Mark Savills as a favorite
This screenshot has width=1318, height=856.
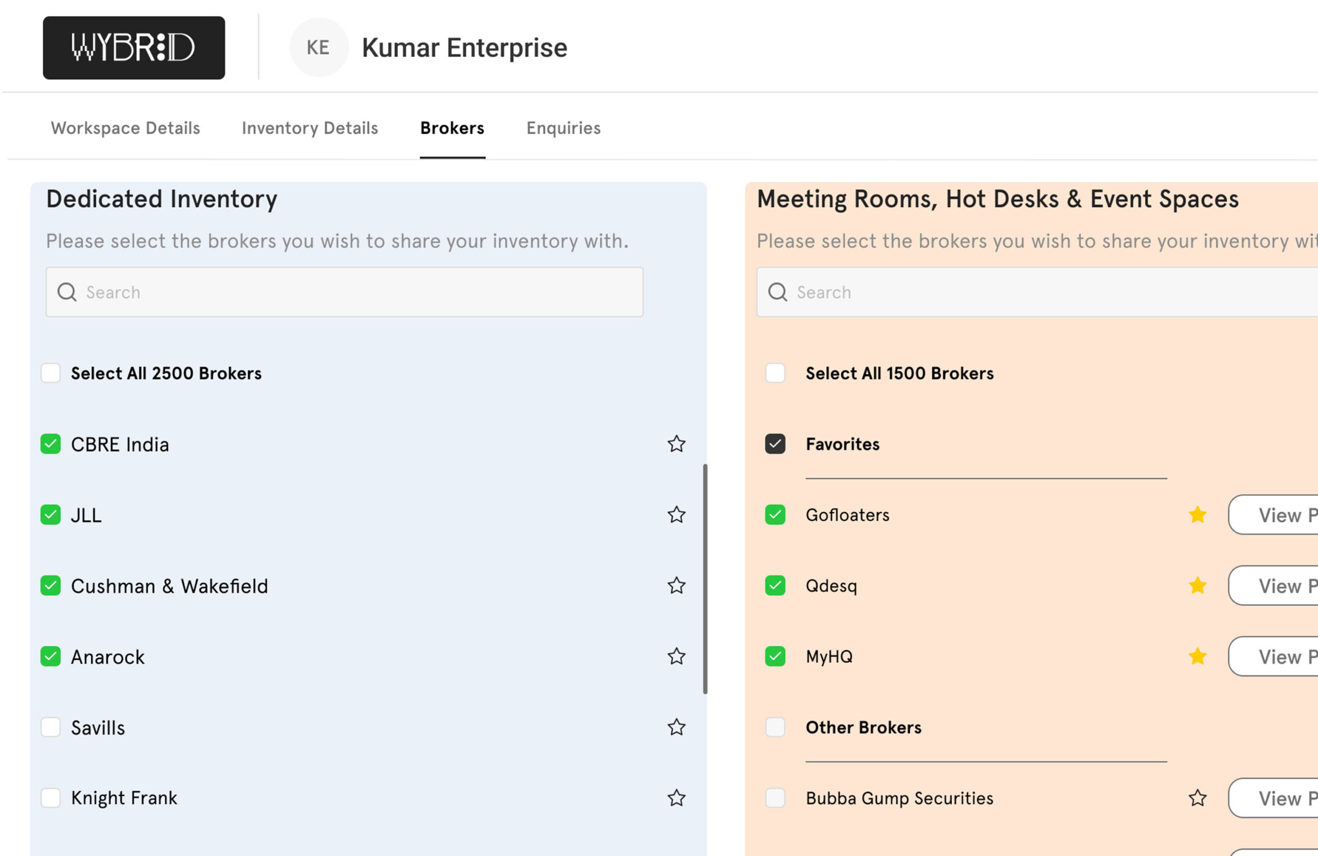[676, 727]
